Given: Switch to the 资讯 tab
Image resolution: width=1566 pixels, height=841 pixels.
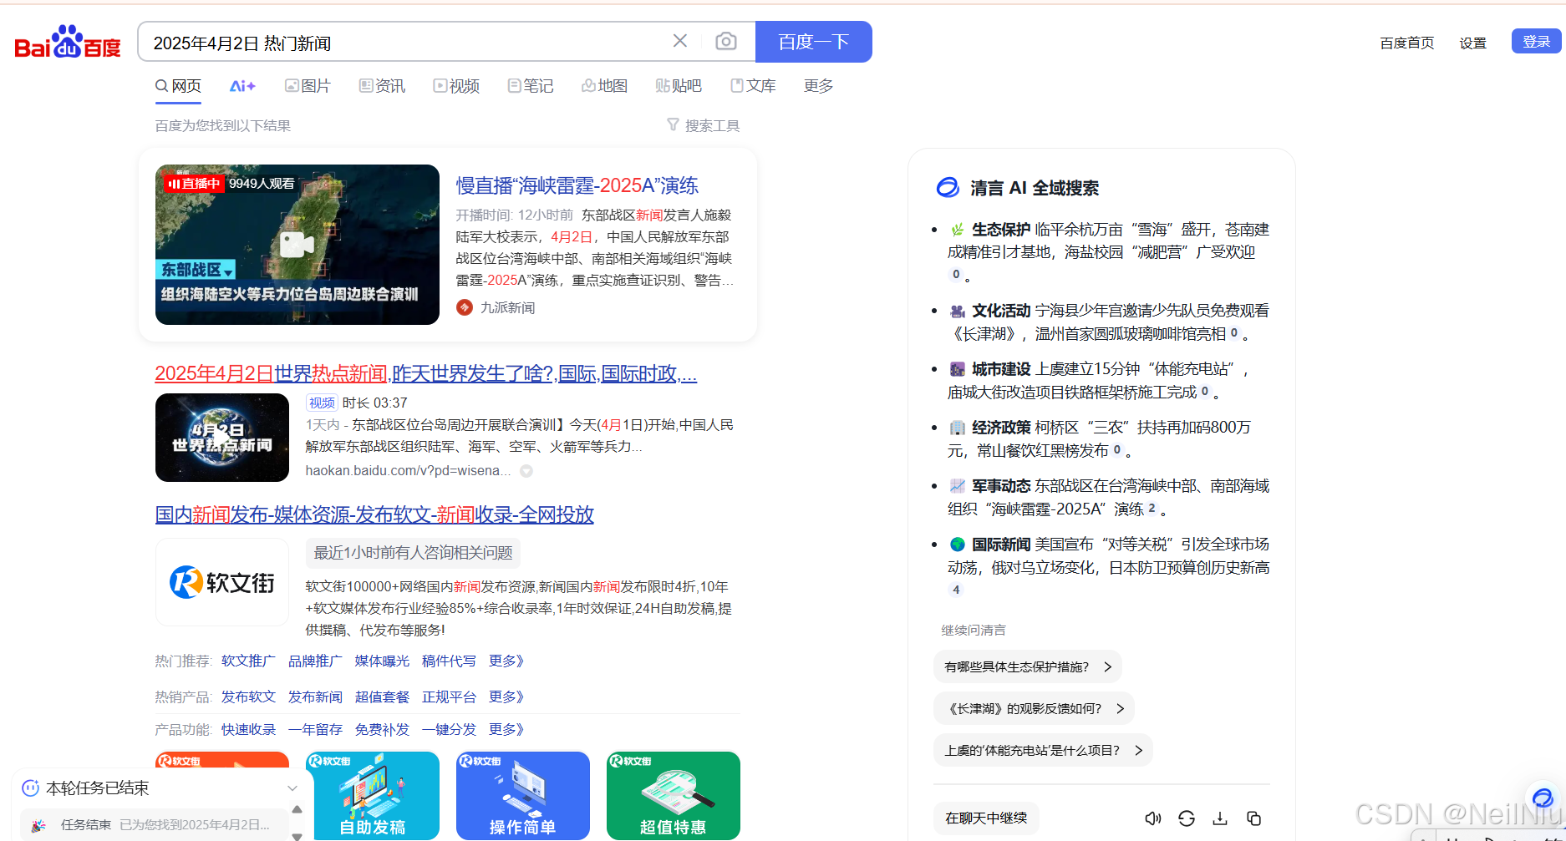Looking at the screenshot, I should coord(382,86).
